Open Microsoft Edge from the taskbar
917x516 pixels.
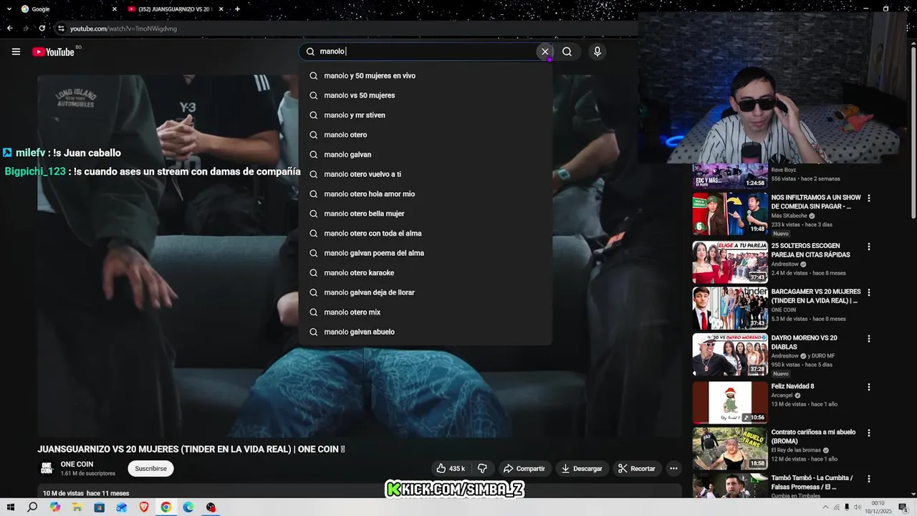pyautogui.click(x=188, y=507)
